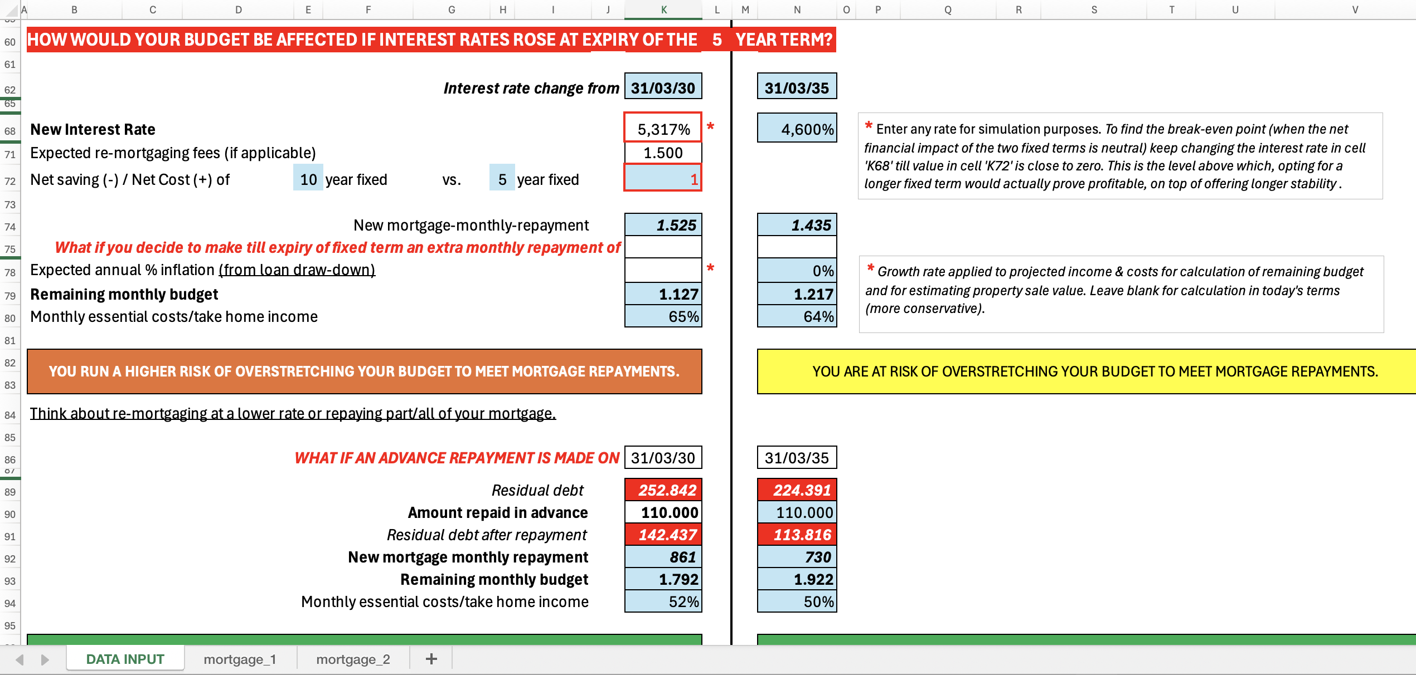Click remaining budget 1.922 cell

[x=797, y=579]
